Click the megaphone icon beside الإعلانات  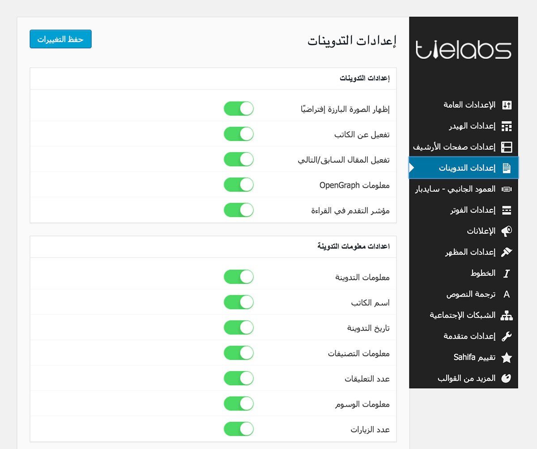pyautogui.click(x=507, y=231)
